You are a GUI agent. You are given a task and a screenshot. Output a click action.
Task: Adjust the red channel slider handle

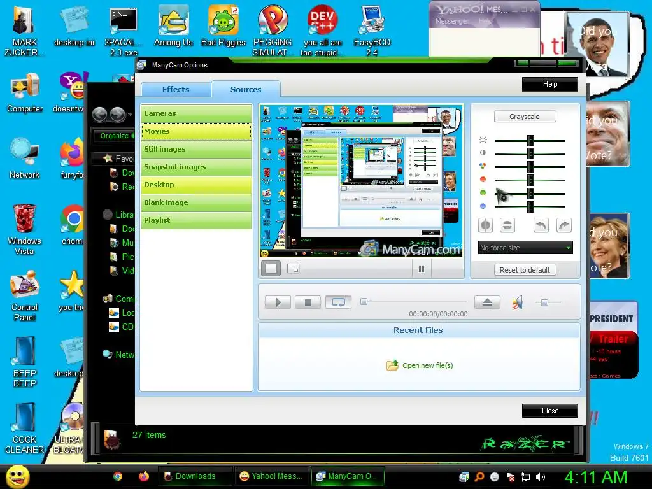tap(530, 180)
